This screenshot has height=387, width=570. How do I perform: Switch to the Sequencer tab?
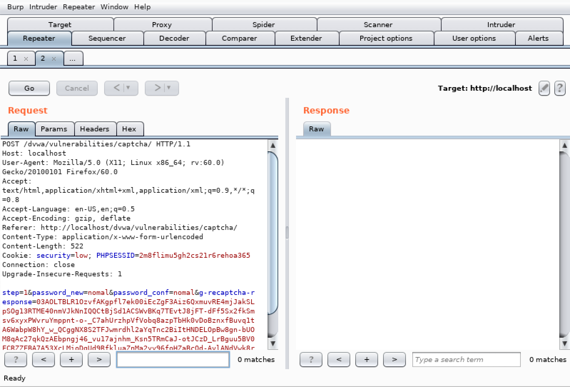(x=107, y=38)
